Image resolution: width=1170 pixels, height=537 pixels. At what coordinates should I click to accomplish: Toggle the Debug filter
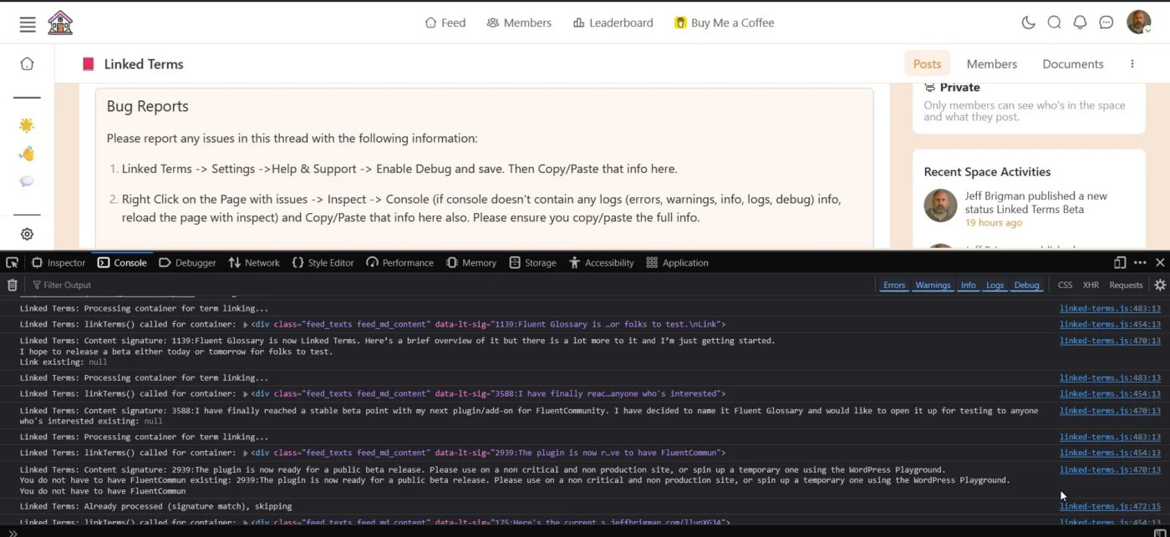[x=1027, y=285]
